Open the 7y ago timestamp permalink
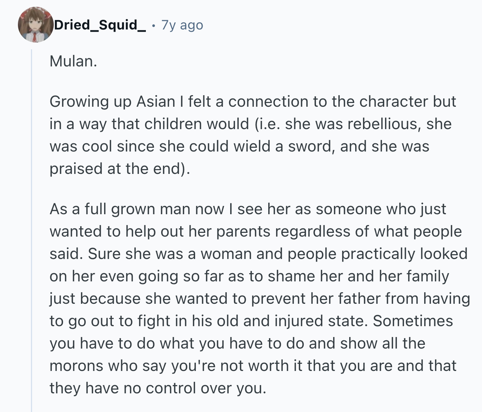482x412 pixels. click(x=182, y=25)
